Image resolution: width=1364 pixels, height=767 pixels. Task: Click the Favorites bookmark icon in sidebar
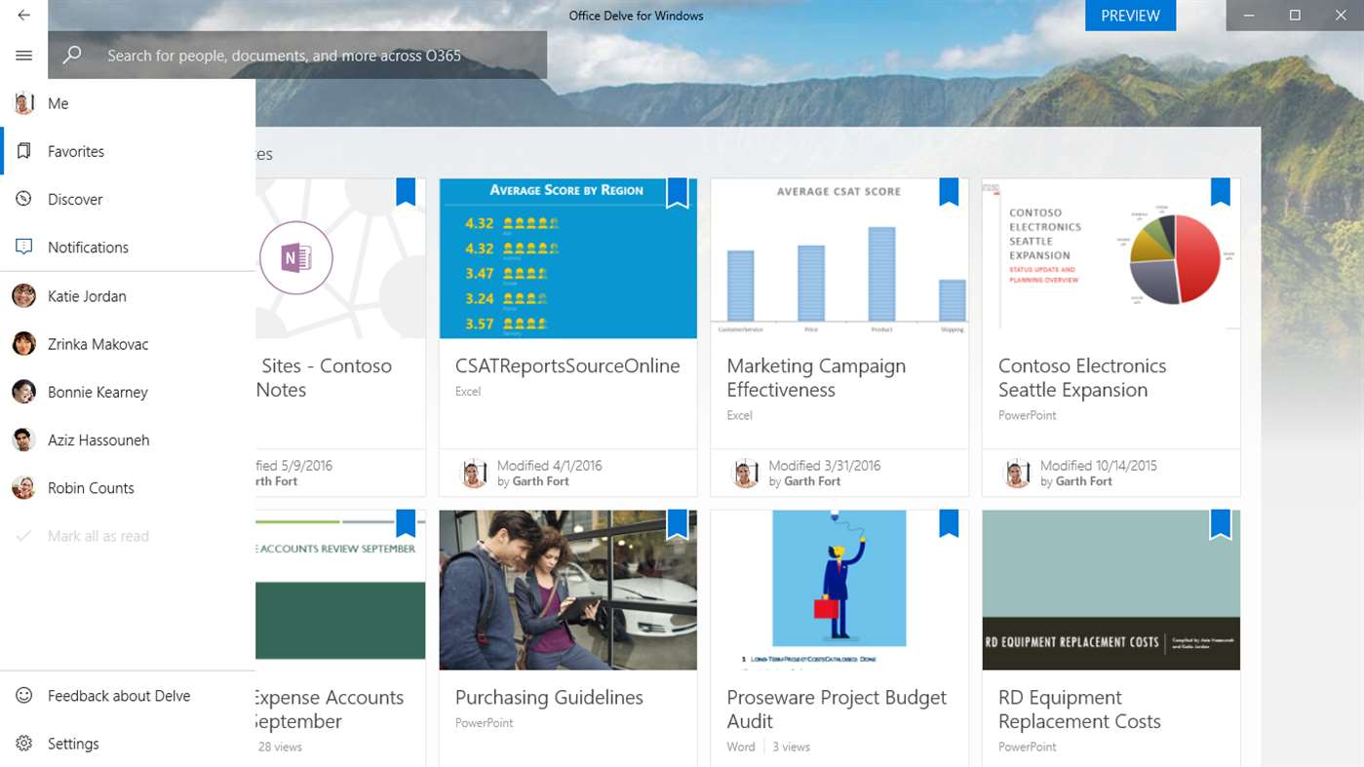[24, 151]
